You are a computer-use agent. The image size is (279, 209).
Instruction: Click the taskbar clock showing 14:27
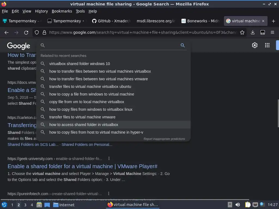point(272,205)
